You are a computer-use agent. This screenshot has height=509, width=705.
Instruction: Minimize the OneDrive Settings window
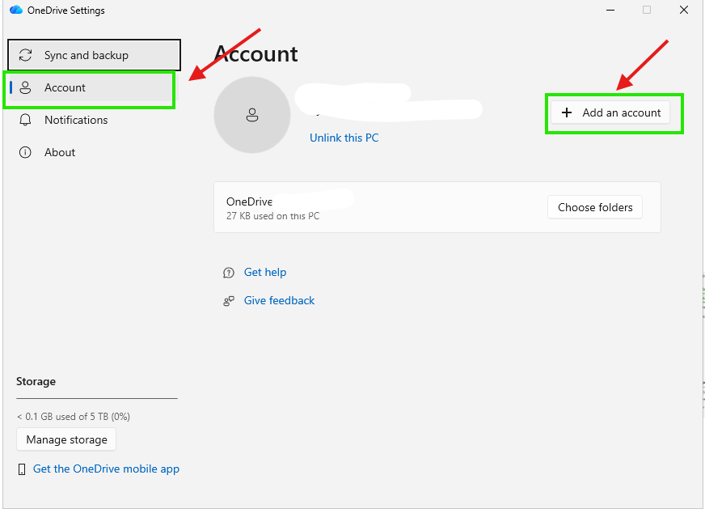pos(610,10)
